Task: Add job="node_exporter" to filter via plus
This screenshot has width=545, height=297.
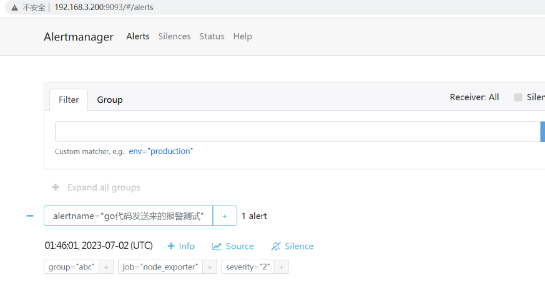Action: click(210, 267)
